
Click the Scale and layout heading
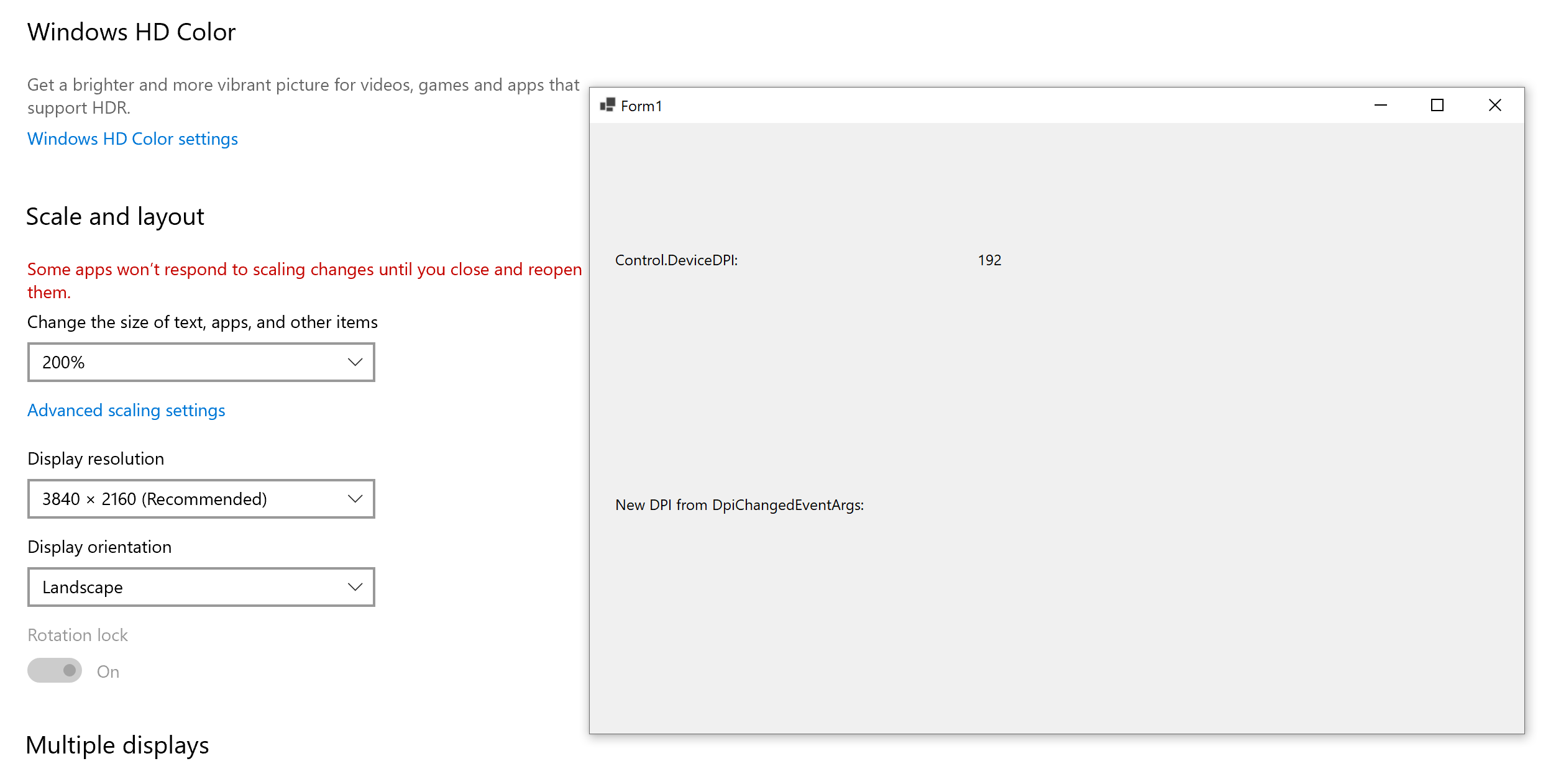(115, 217)
